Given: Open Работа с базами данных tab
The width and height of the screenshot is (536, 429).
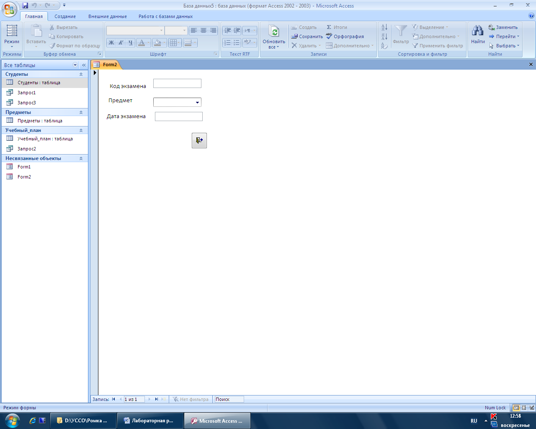Looking at the screenshot, I should [166, 16].
